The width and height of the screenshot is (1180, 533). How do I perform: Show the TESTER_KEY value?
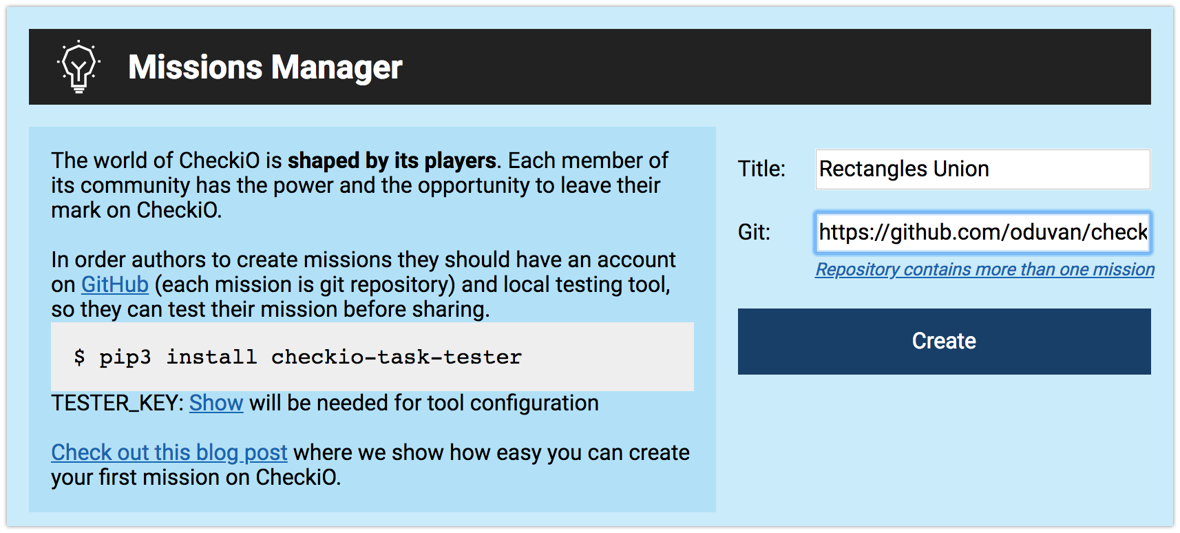pyautogui.click(x=216, y=403)
